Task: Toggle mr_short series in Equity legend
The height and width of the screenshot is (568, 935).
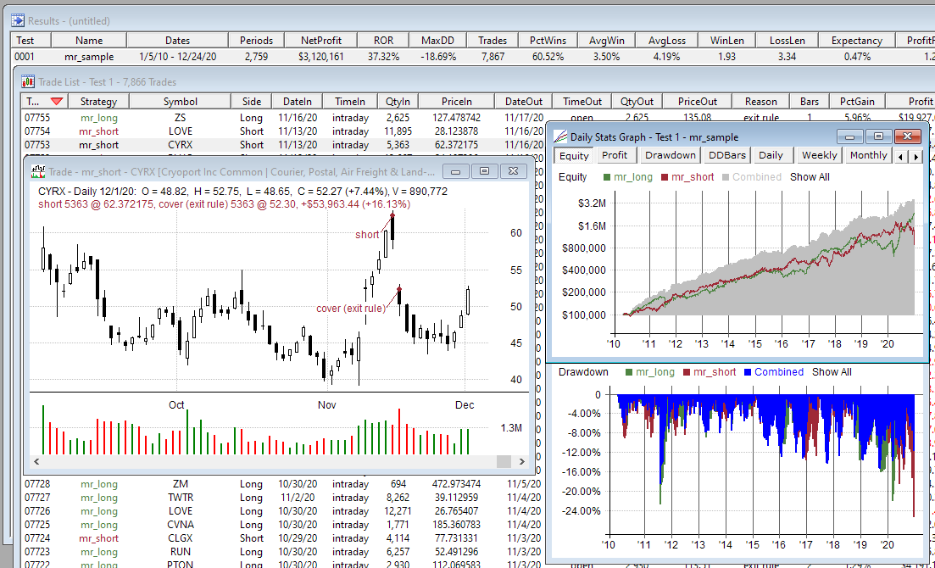Action: click(x=693, y=177)
